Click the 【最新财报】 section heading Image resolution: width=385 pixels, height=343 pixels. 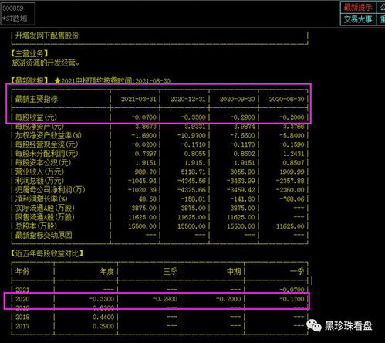tap(29, 80)
